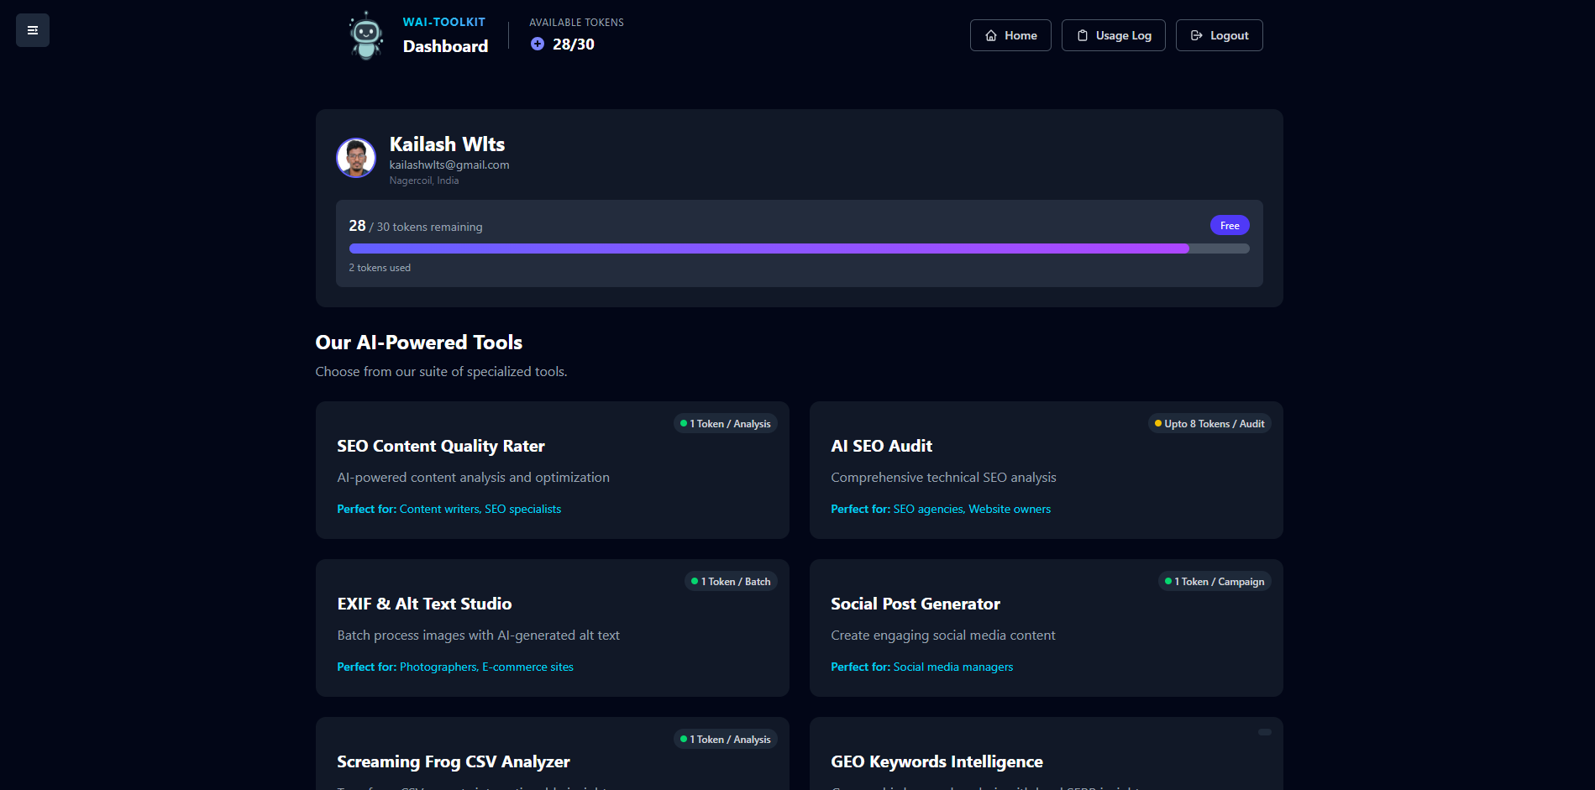Image resolution: width=1595 pixels, height=790 pixels.
Task: Click the clipboard icon on the Usage Log button
Action: tap(1081, 35)
